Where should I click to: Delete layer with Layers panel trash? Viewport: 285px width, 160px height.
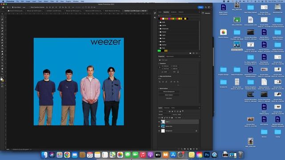(197, 149)
